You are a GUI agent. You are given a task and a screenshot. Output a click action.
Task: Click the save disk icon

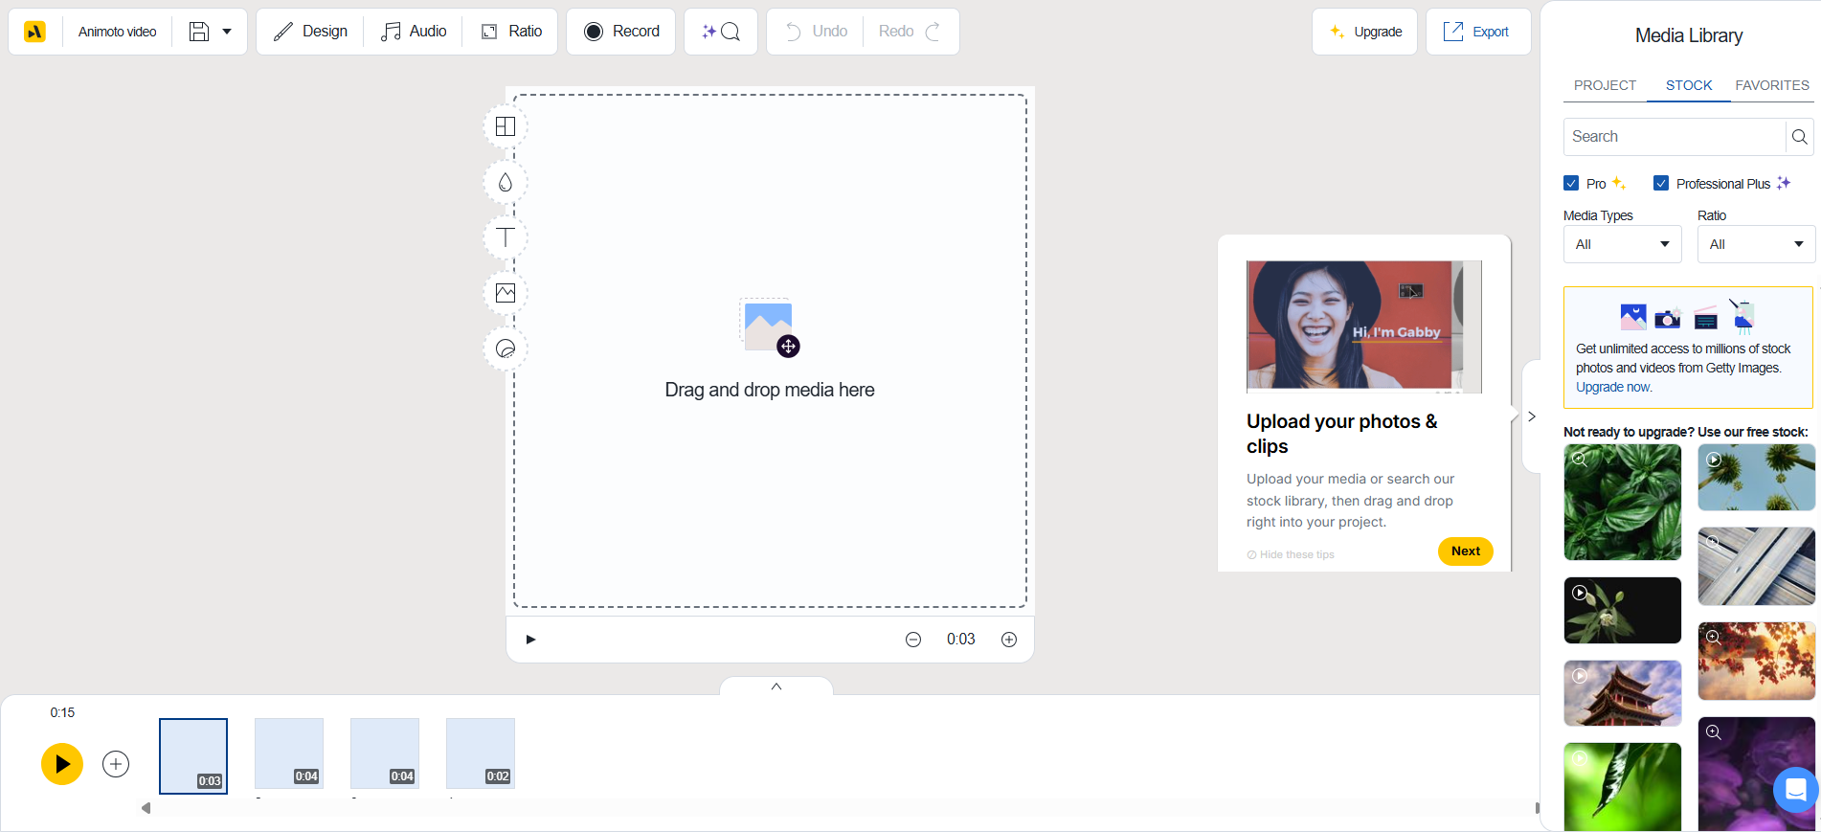tap(198, 32)
